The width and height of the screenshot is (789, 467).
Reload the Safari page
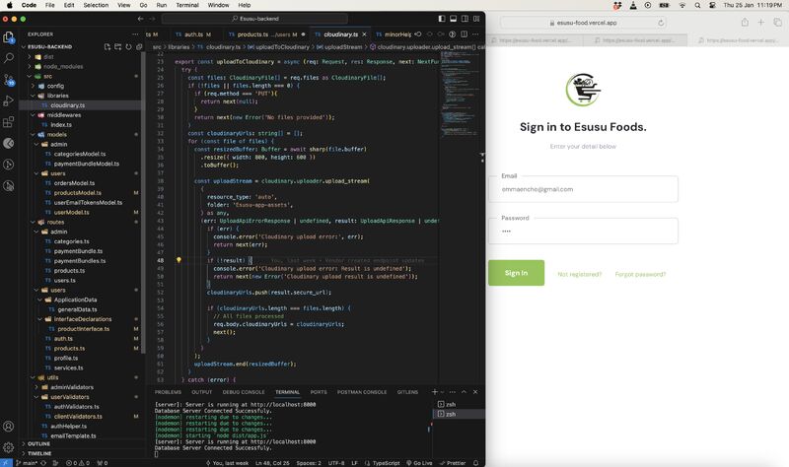click(x=661, y=23)
